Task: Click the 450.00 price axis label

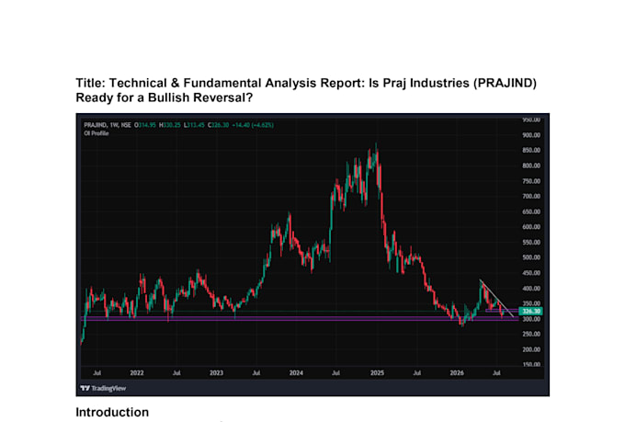Action: (x=531, y=273)
